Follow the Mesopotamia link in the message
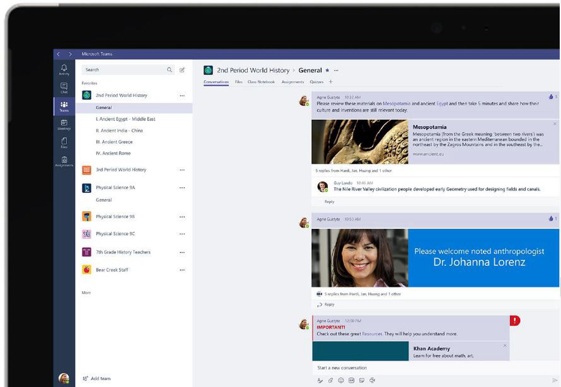The width and height of the screenshot is (561, 387). (x=396, y=103)
